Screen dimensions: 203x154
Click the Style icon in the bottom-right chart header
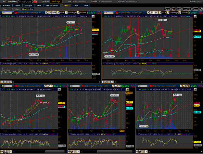click(x=181, y=86)
